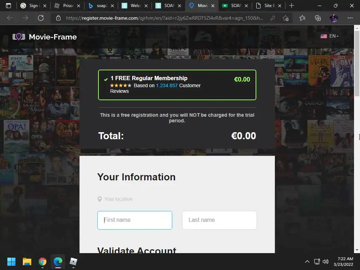Screen dimensions: 360x270
Task: Open the tab actions menu icon
Action: (8, 6)
